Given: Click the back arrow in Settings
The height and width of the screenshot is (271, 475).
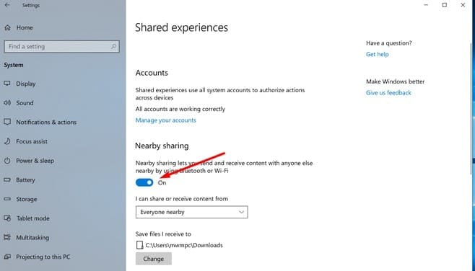Looking at the screenshot, I should pos(7,5).
